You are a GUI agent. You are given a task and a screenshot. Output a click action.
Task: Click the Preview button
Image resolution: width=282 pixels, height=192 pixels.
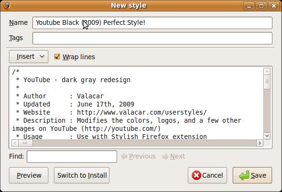(x=29, y=175)
